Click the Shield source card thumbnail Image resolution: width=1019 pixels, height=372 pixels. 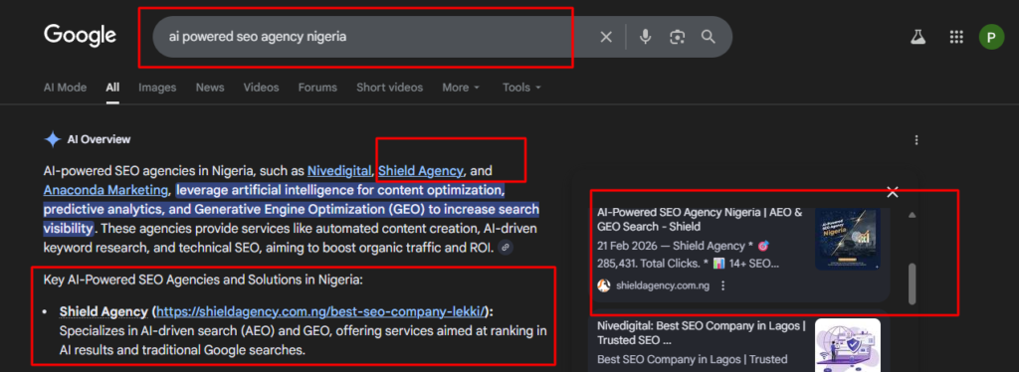pyautogui.click(x=848, y=239)
